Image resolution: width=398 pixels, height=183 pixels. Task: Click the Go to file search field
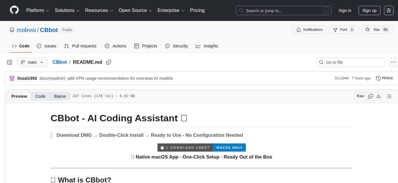pyautogui.click(x=350, y=62)
